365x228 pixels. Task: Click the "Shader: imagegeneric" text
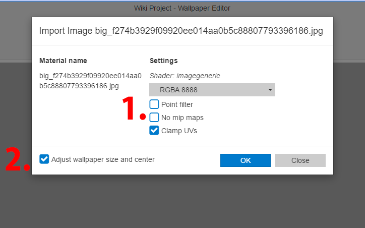185,76
